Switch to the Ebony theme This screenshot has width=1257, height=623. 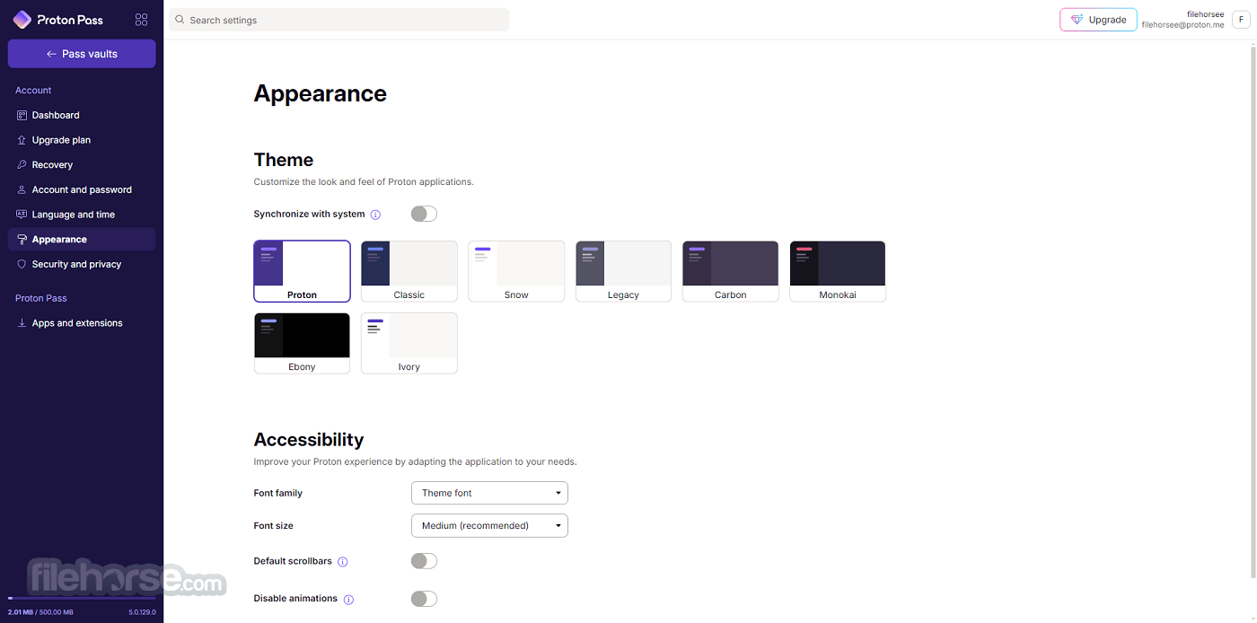[302, 343]
